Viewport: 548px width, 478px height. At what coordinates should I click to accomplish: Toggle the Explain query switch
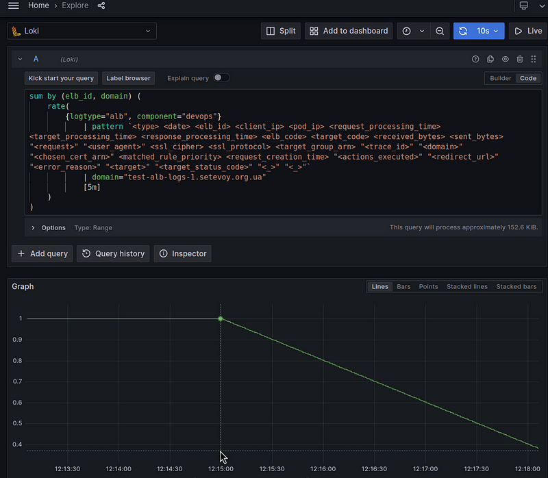221,78
